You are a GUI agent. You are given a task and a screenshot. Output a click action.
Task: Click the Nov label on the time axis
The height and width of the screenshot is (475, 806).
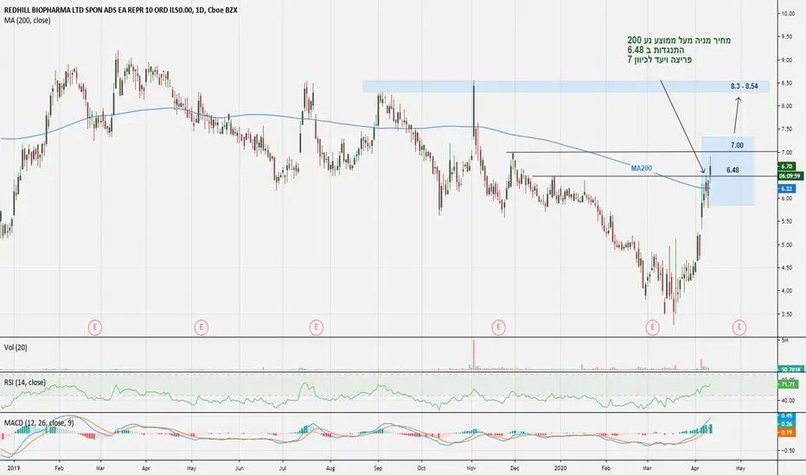(x=470, y=468)
